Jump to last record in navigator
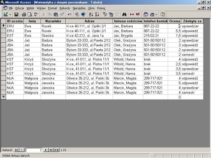Viewport: 211px width, 158px height. coord(51,150)
